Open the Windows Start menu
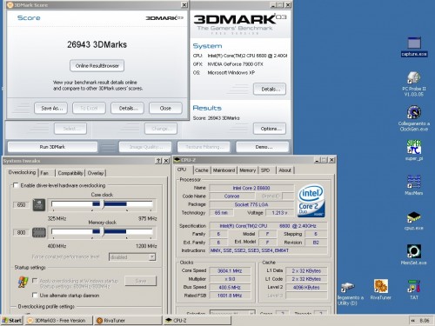 pyautogui.click(x=11, y=321)
